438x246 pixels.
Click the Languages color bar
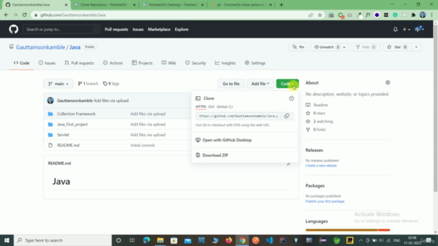[x=348, y=230]
